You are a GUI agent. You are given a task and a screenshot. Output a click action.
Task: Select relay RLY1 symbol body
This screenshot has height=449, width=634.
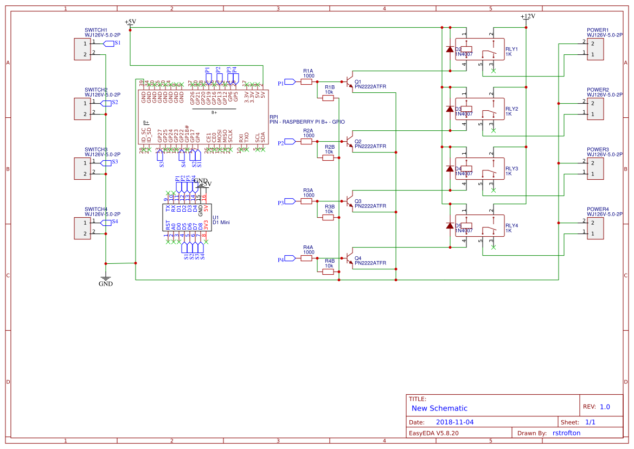click(480, 49)
